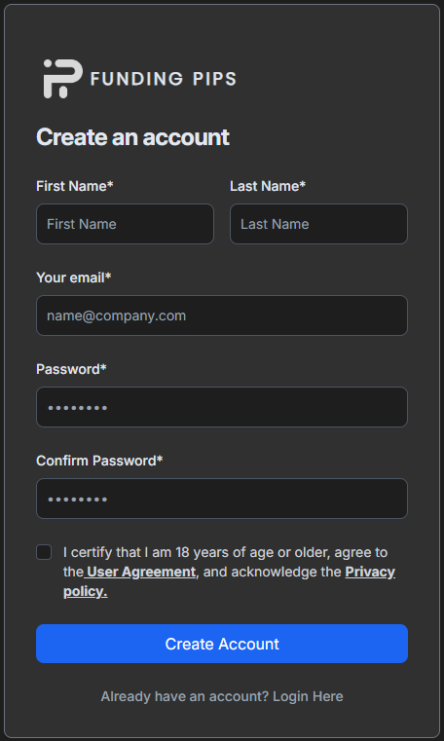The height and width of the screenshot is (741, 444).
Task: Tick the 18 years or older checkbox
Action: click(44, 552)
